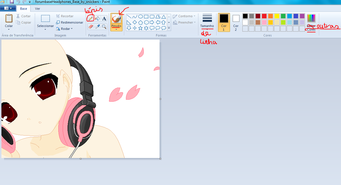Pick the yellow color swatch
This screenshot has height=185, width=341.
tap(277, 16)
